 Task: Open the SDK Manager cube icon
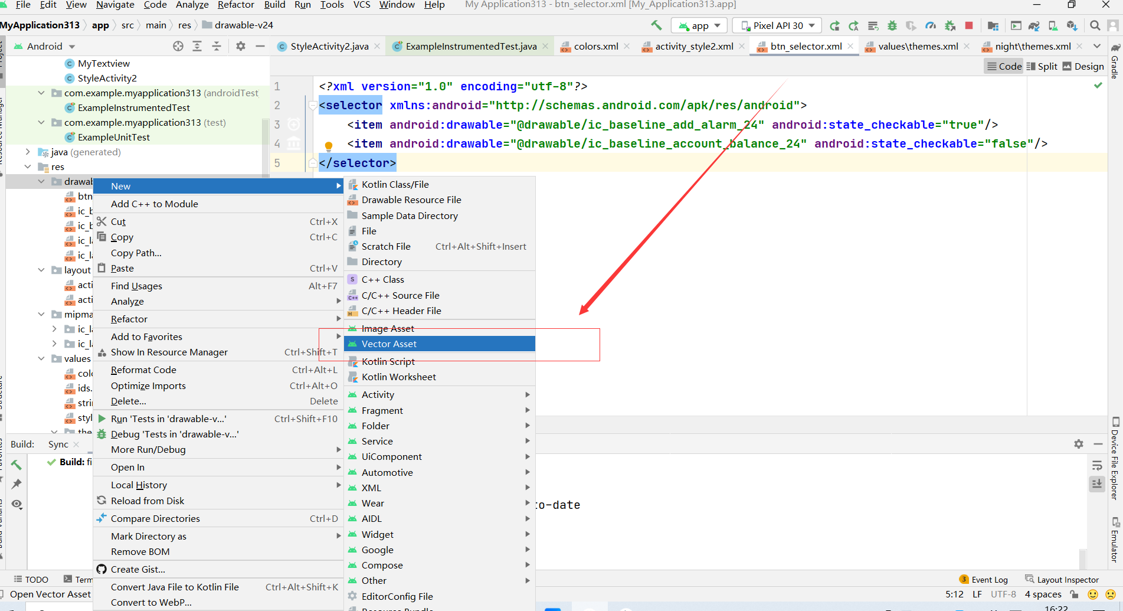coord(1072,25)
